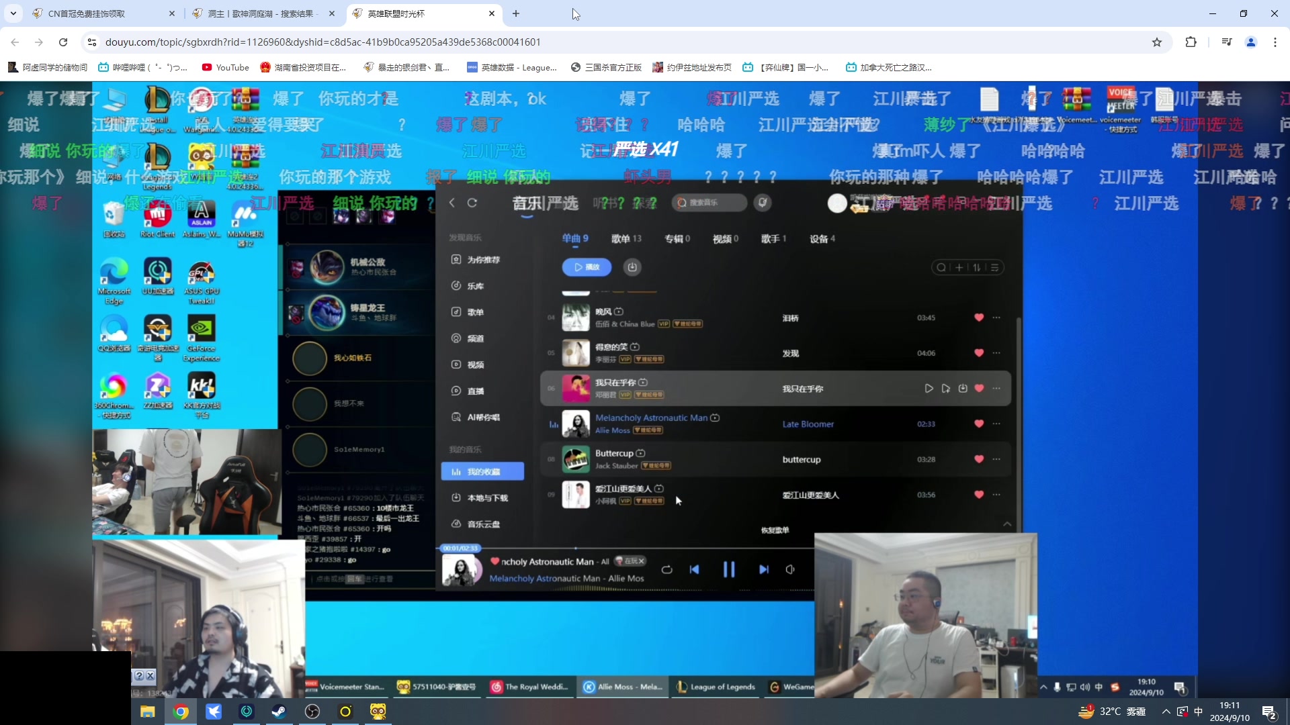Click the volume icon in the player bar
The height and width of the screenshot is (725, 1290).
[791, 569]
